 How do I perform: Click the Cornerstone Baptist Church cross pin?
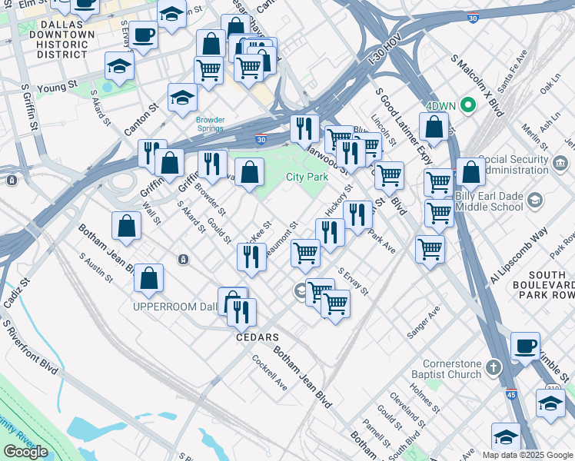(494, 368)
